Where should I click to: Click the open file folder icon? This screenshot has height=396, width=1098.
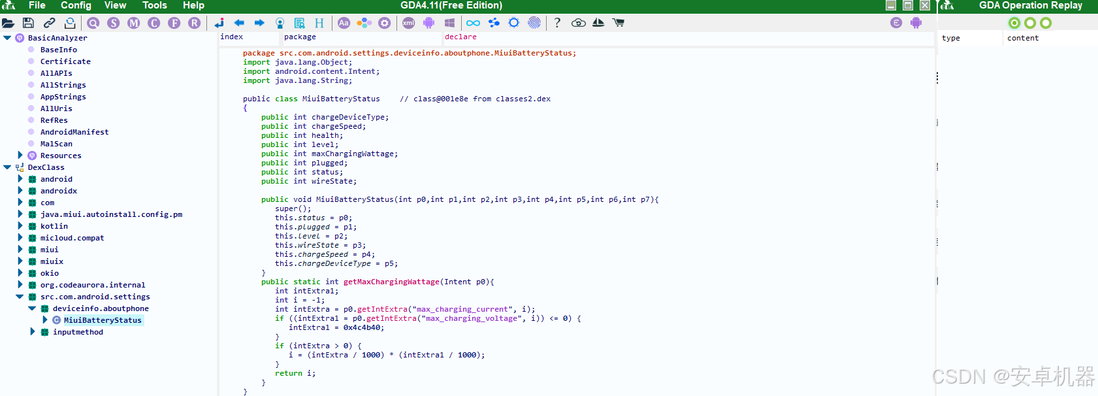[8, 23]
